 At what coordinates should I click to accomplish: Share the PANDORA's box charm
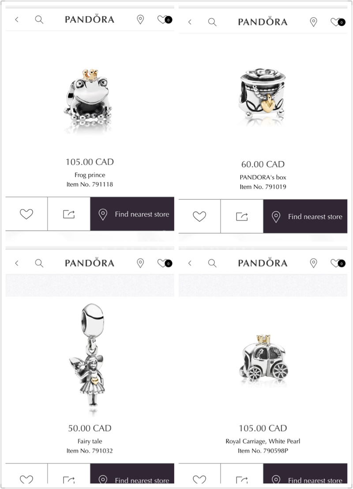(x=242, y=217)
